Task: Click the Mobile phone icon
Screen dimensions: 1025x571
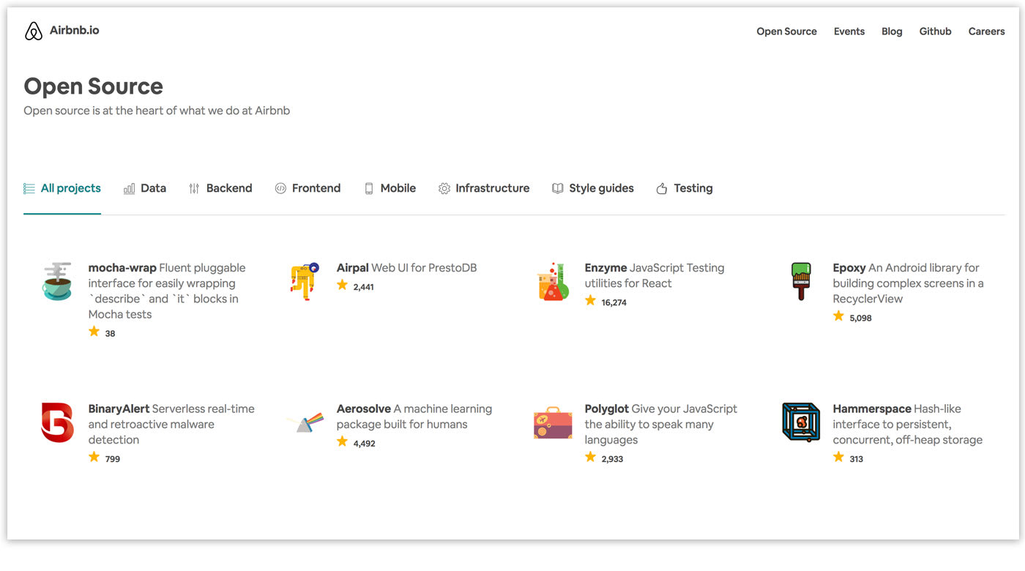Action: [x=368, y=188]
